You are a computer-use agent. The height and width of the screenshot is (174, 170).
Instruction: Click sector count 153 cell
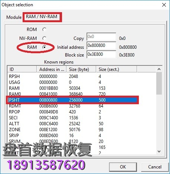(x=102, y=88)
